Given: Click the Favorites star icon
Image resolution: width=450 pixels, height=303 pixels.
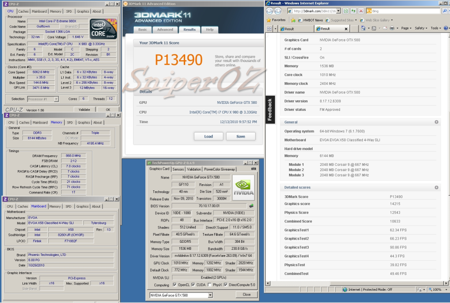Looking at the screenshot, I should point(269,20).
